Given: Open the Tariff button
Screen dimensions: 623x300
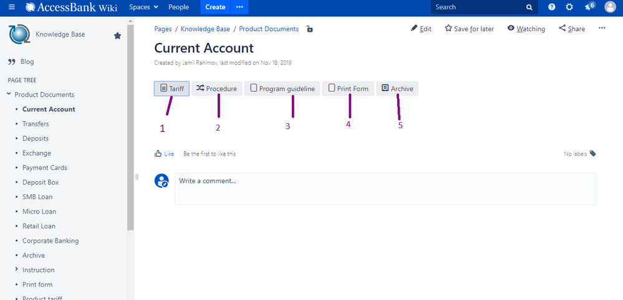Looking at the screenshot, I should [x=171, y=89].
